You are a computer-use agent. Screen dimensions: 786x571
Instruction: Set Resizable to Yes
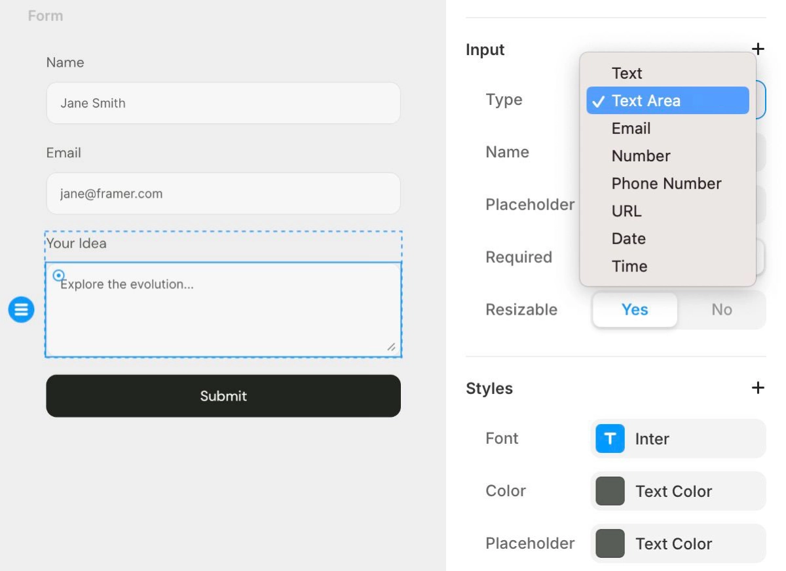[635, 310]
